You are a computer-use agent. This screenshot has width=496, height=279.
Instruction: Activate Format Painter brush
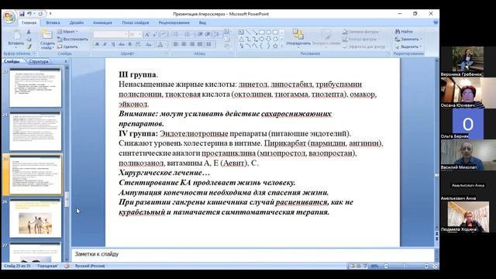pyautogui.click(x=29, y=46)
